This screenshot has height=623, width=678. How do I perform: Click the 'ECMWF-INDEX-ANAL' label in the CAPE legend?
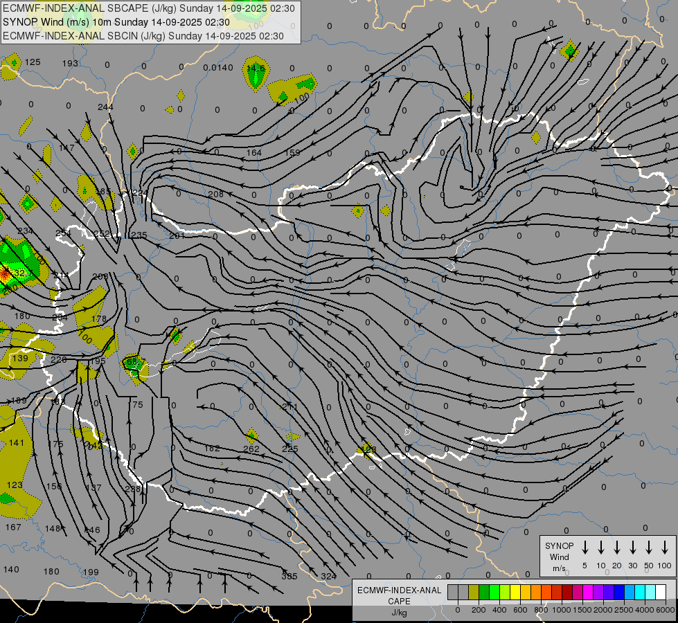tap(399, 590)
